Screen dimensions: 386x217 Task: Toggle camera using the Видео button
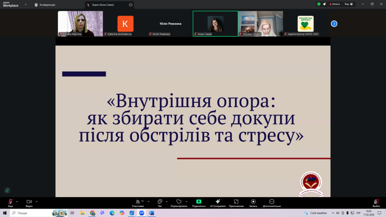[29, 202]
